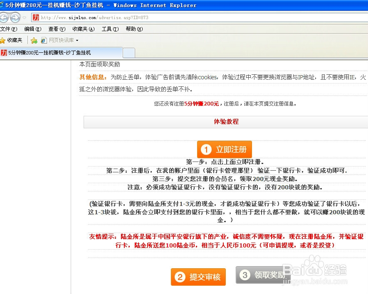
Task: Click the add to favorites bar icon
Action: point(34,41)
